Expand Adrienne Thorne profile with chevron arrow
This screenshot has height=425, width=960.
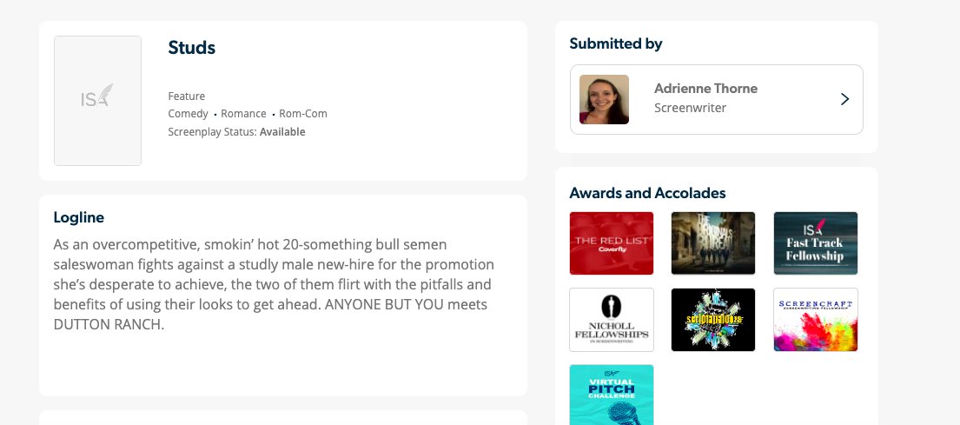(x=845, y=99)
